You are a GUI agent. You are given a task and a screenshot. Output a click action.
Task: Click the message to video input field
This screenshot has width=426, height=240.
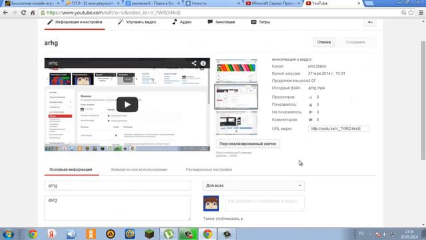pos(265,203)
